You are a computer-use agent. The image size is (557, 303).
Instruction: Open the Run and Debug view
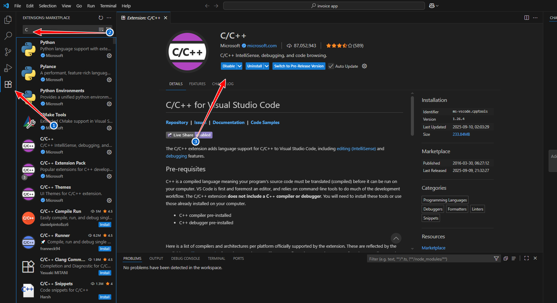(8, 68)
